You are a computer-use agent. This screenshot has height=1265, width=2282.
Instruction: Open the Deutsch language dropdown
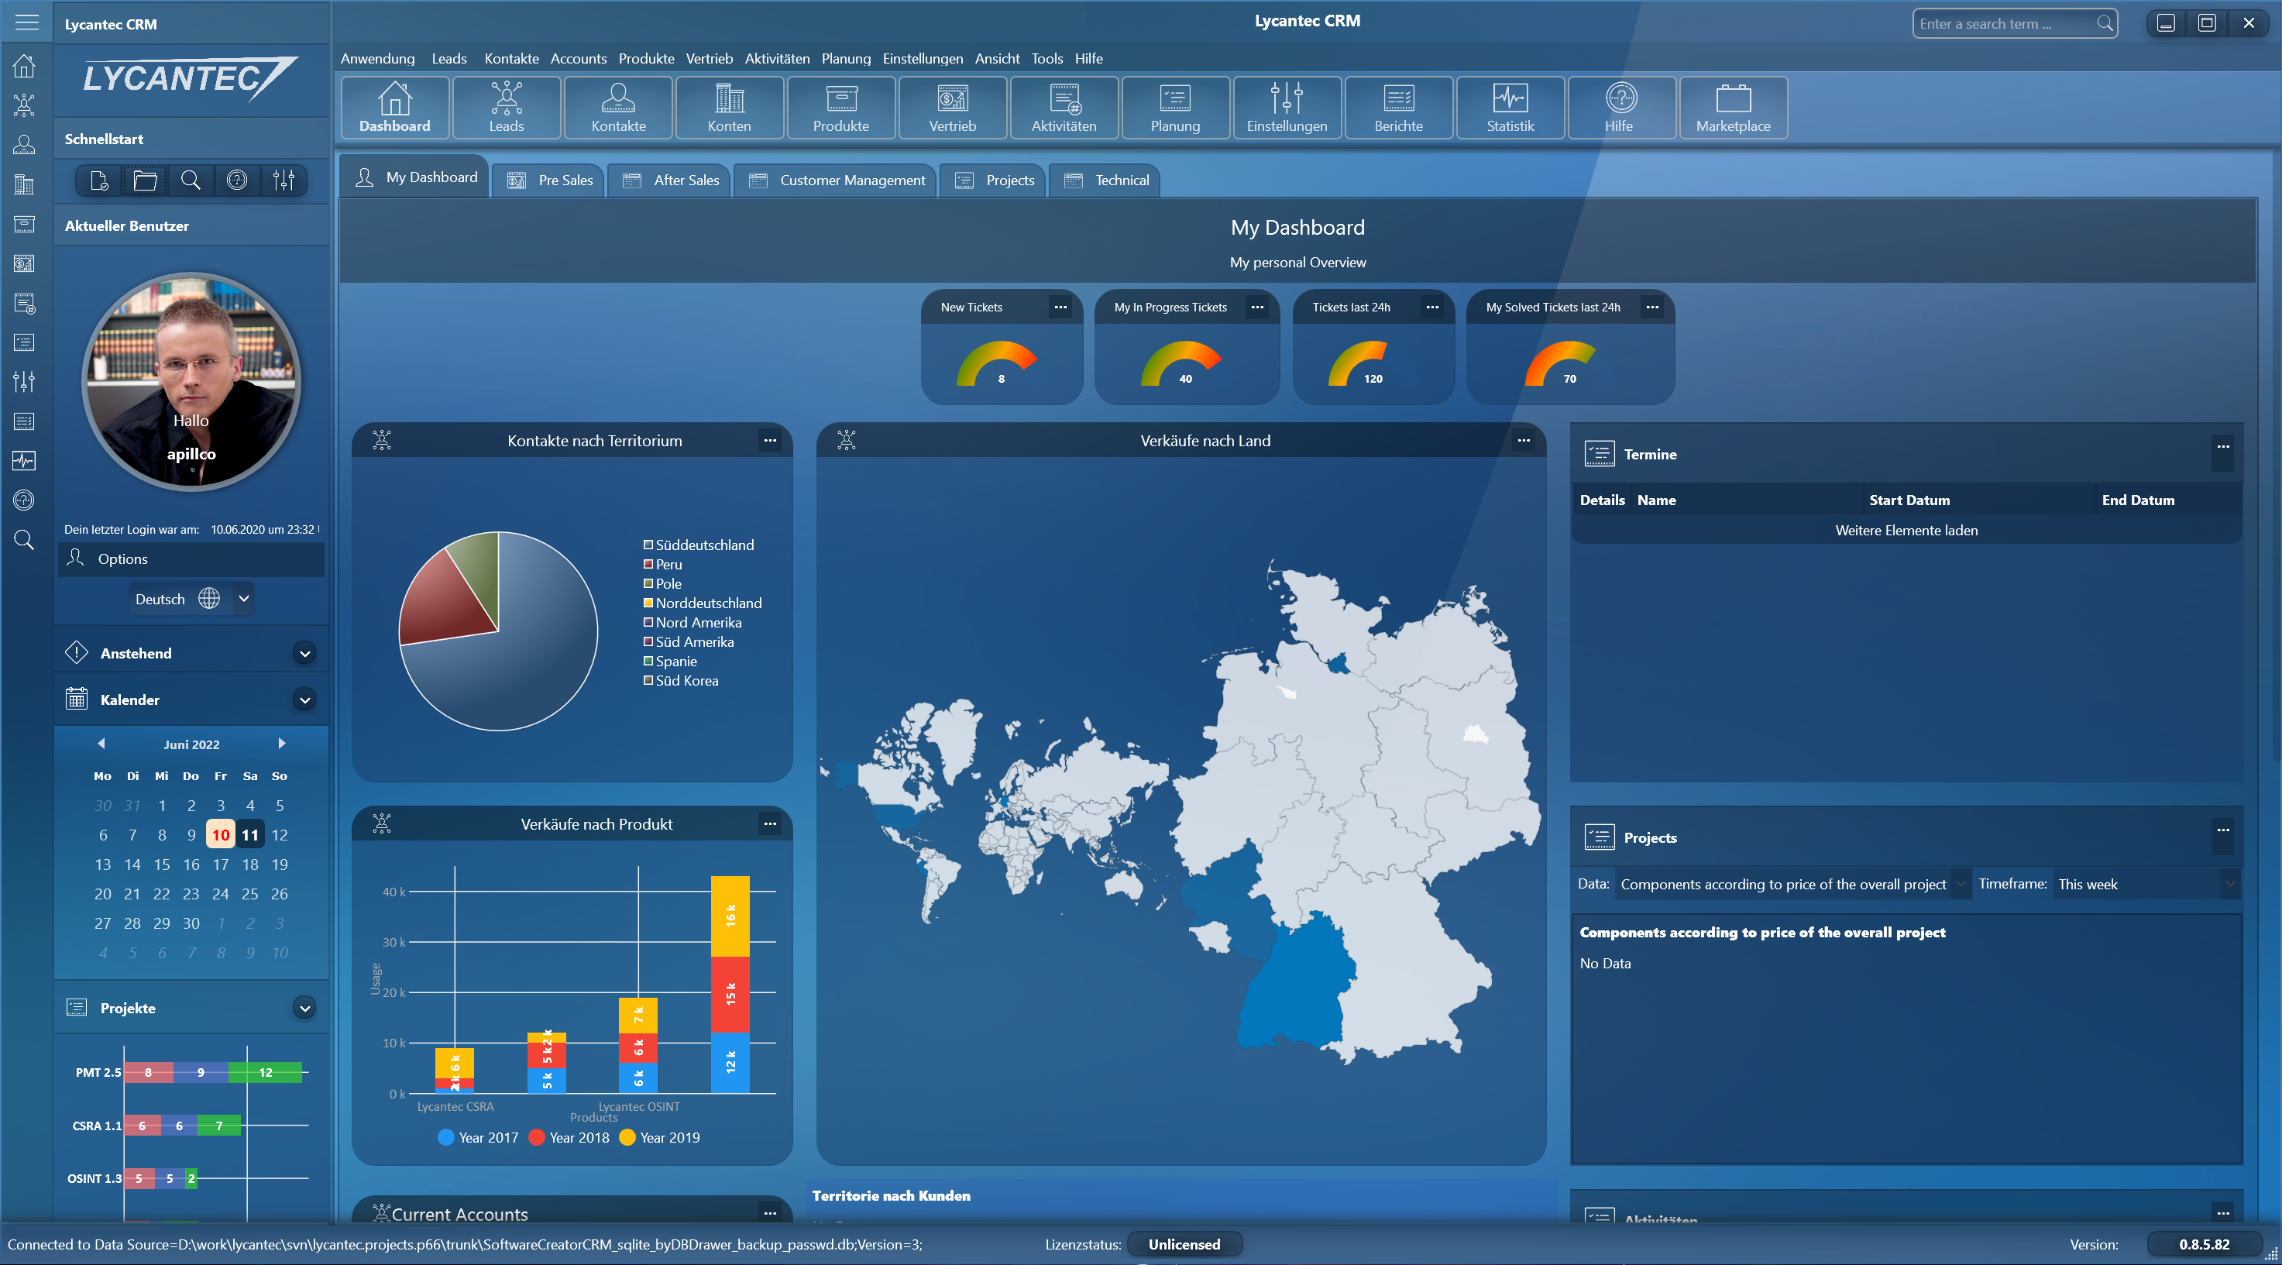click(x=243, y=599)
